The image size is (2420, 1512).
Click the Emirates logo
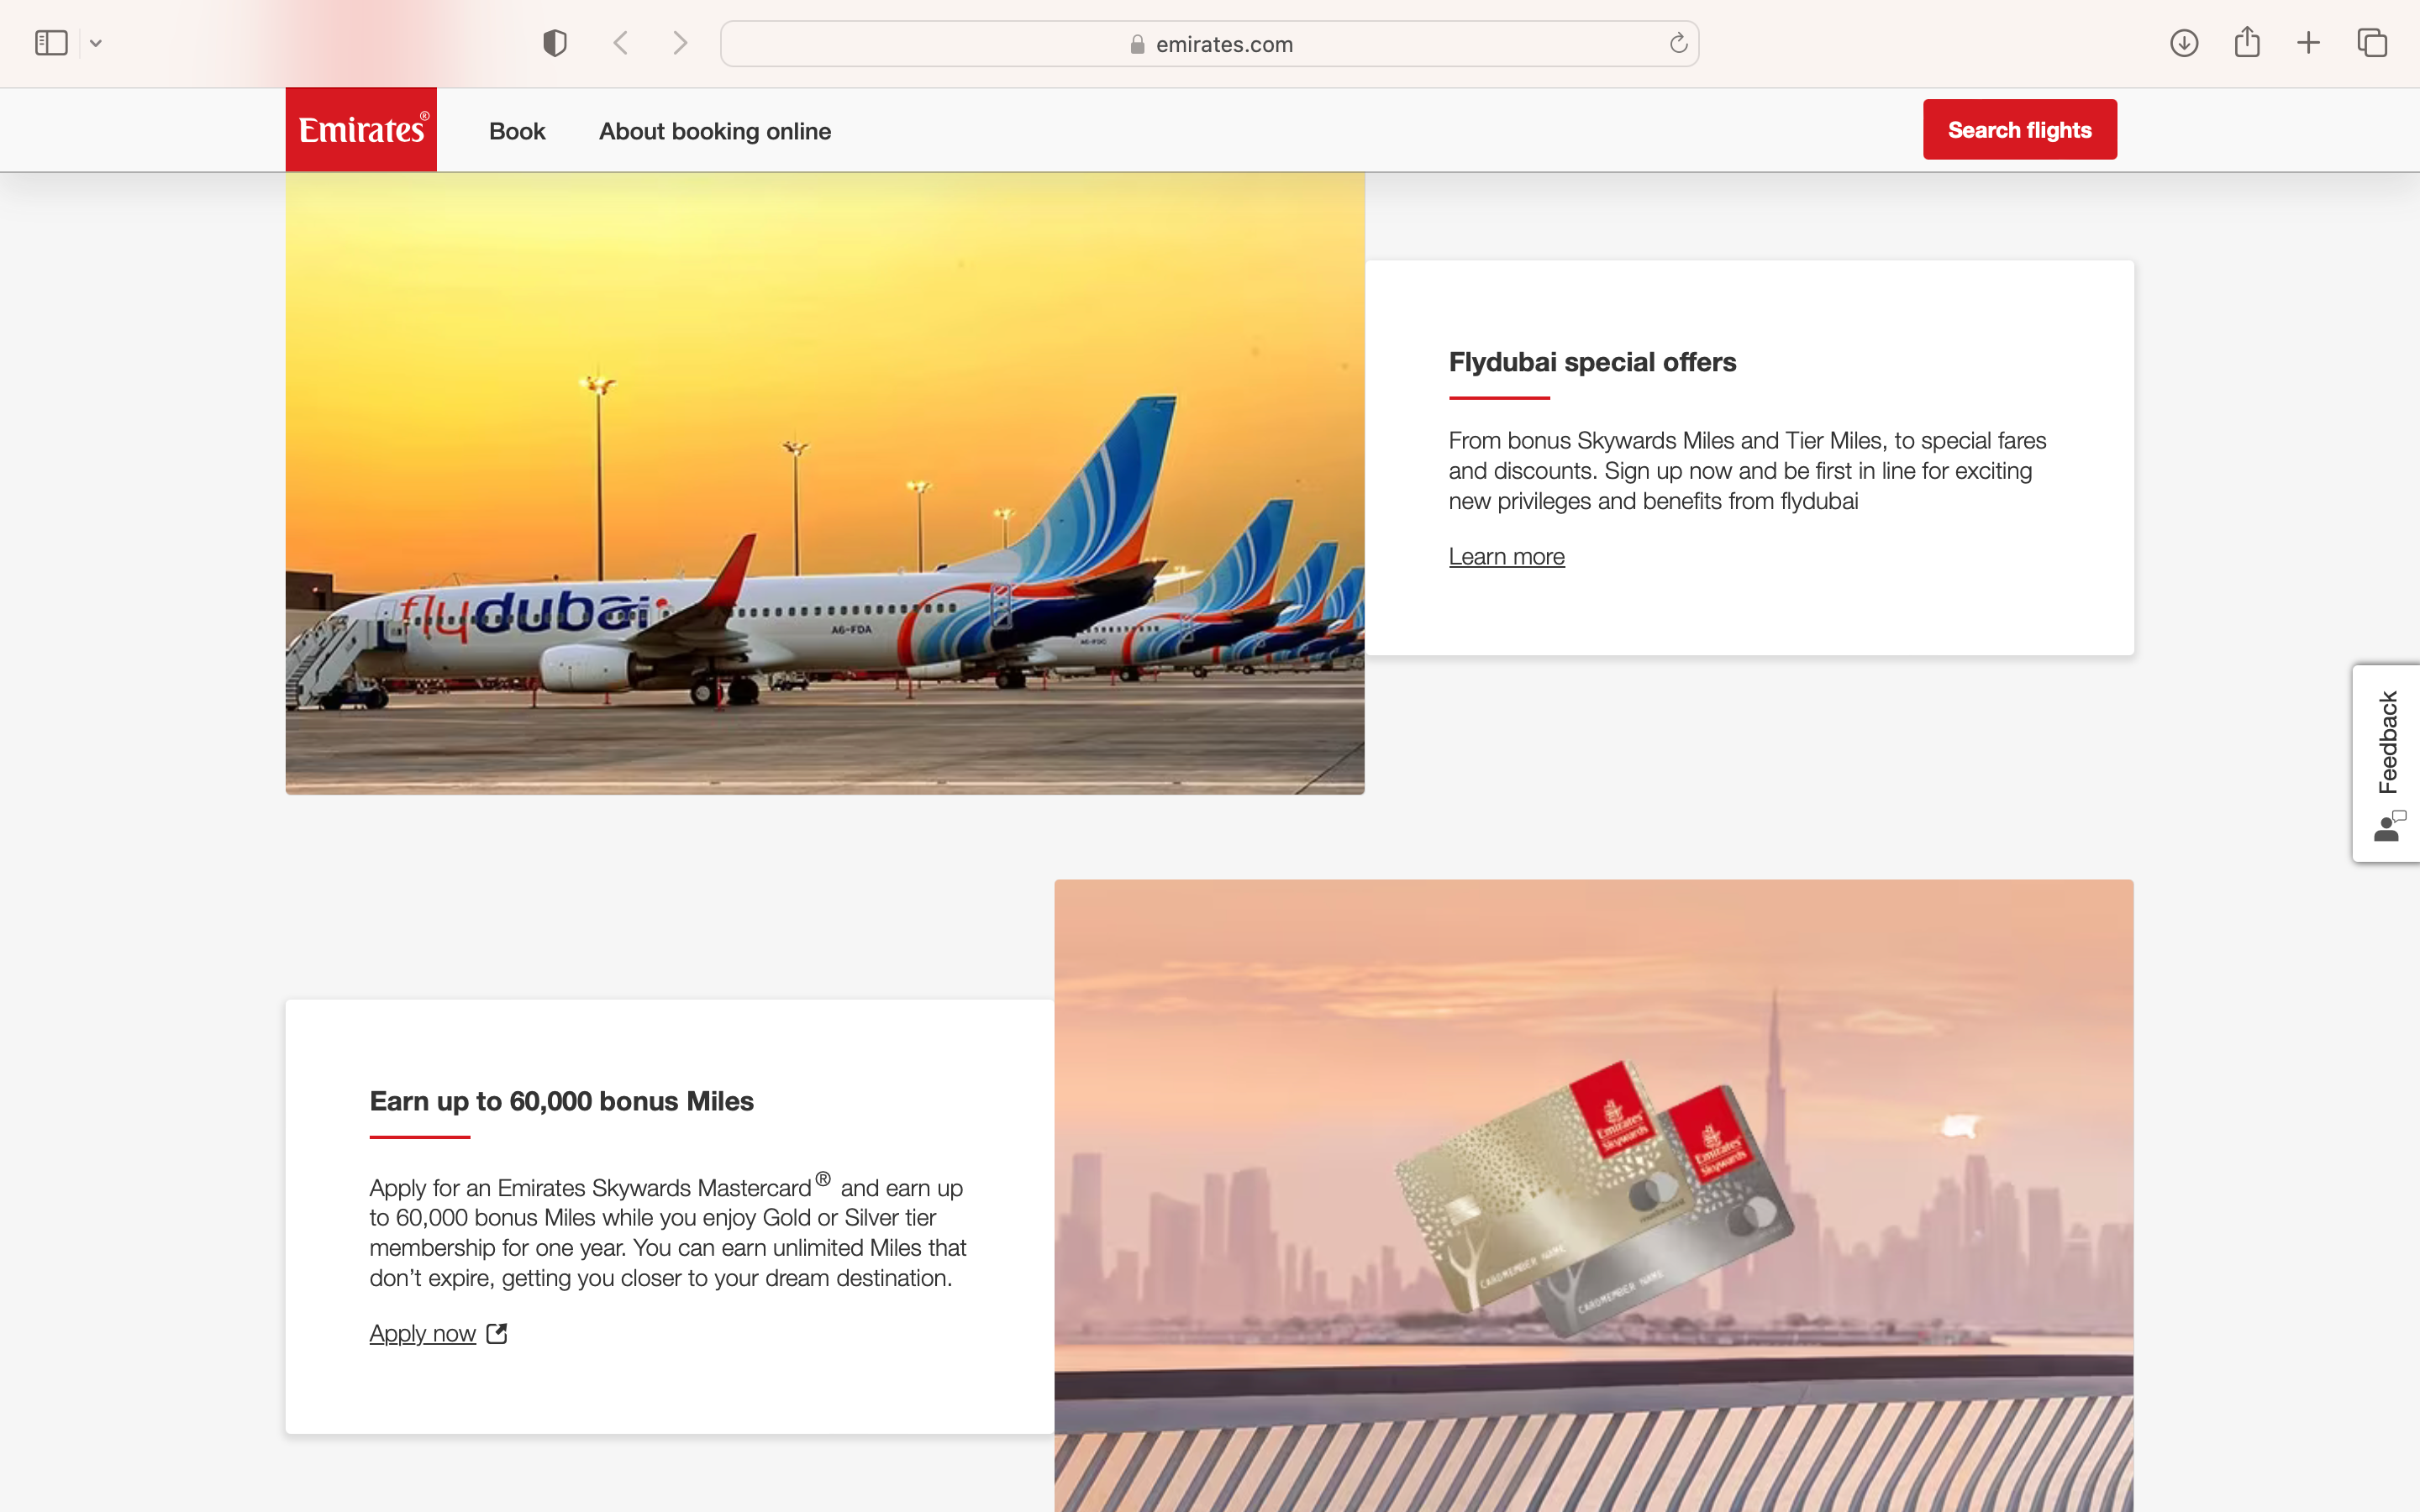tap(361, 129)
